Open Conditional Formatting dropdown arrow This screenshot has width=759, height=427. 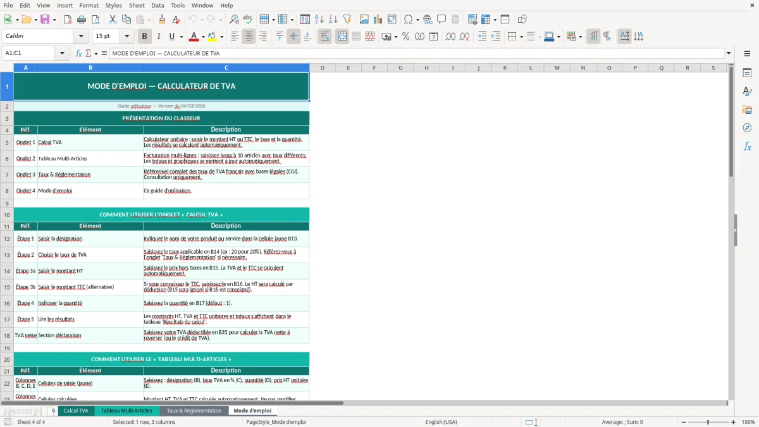580,37
